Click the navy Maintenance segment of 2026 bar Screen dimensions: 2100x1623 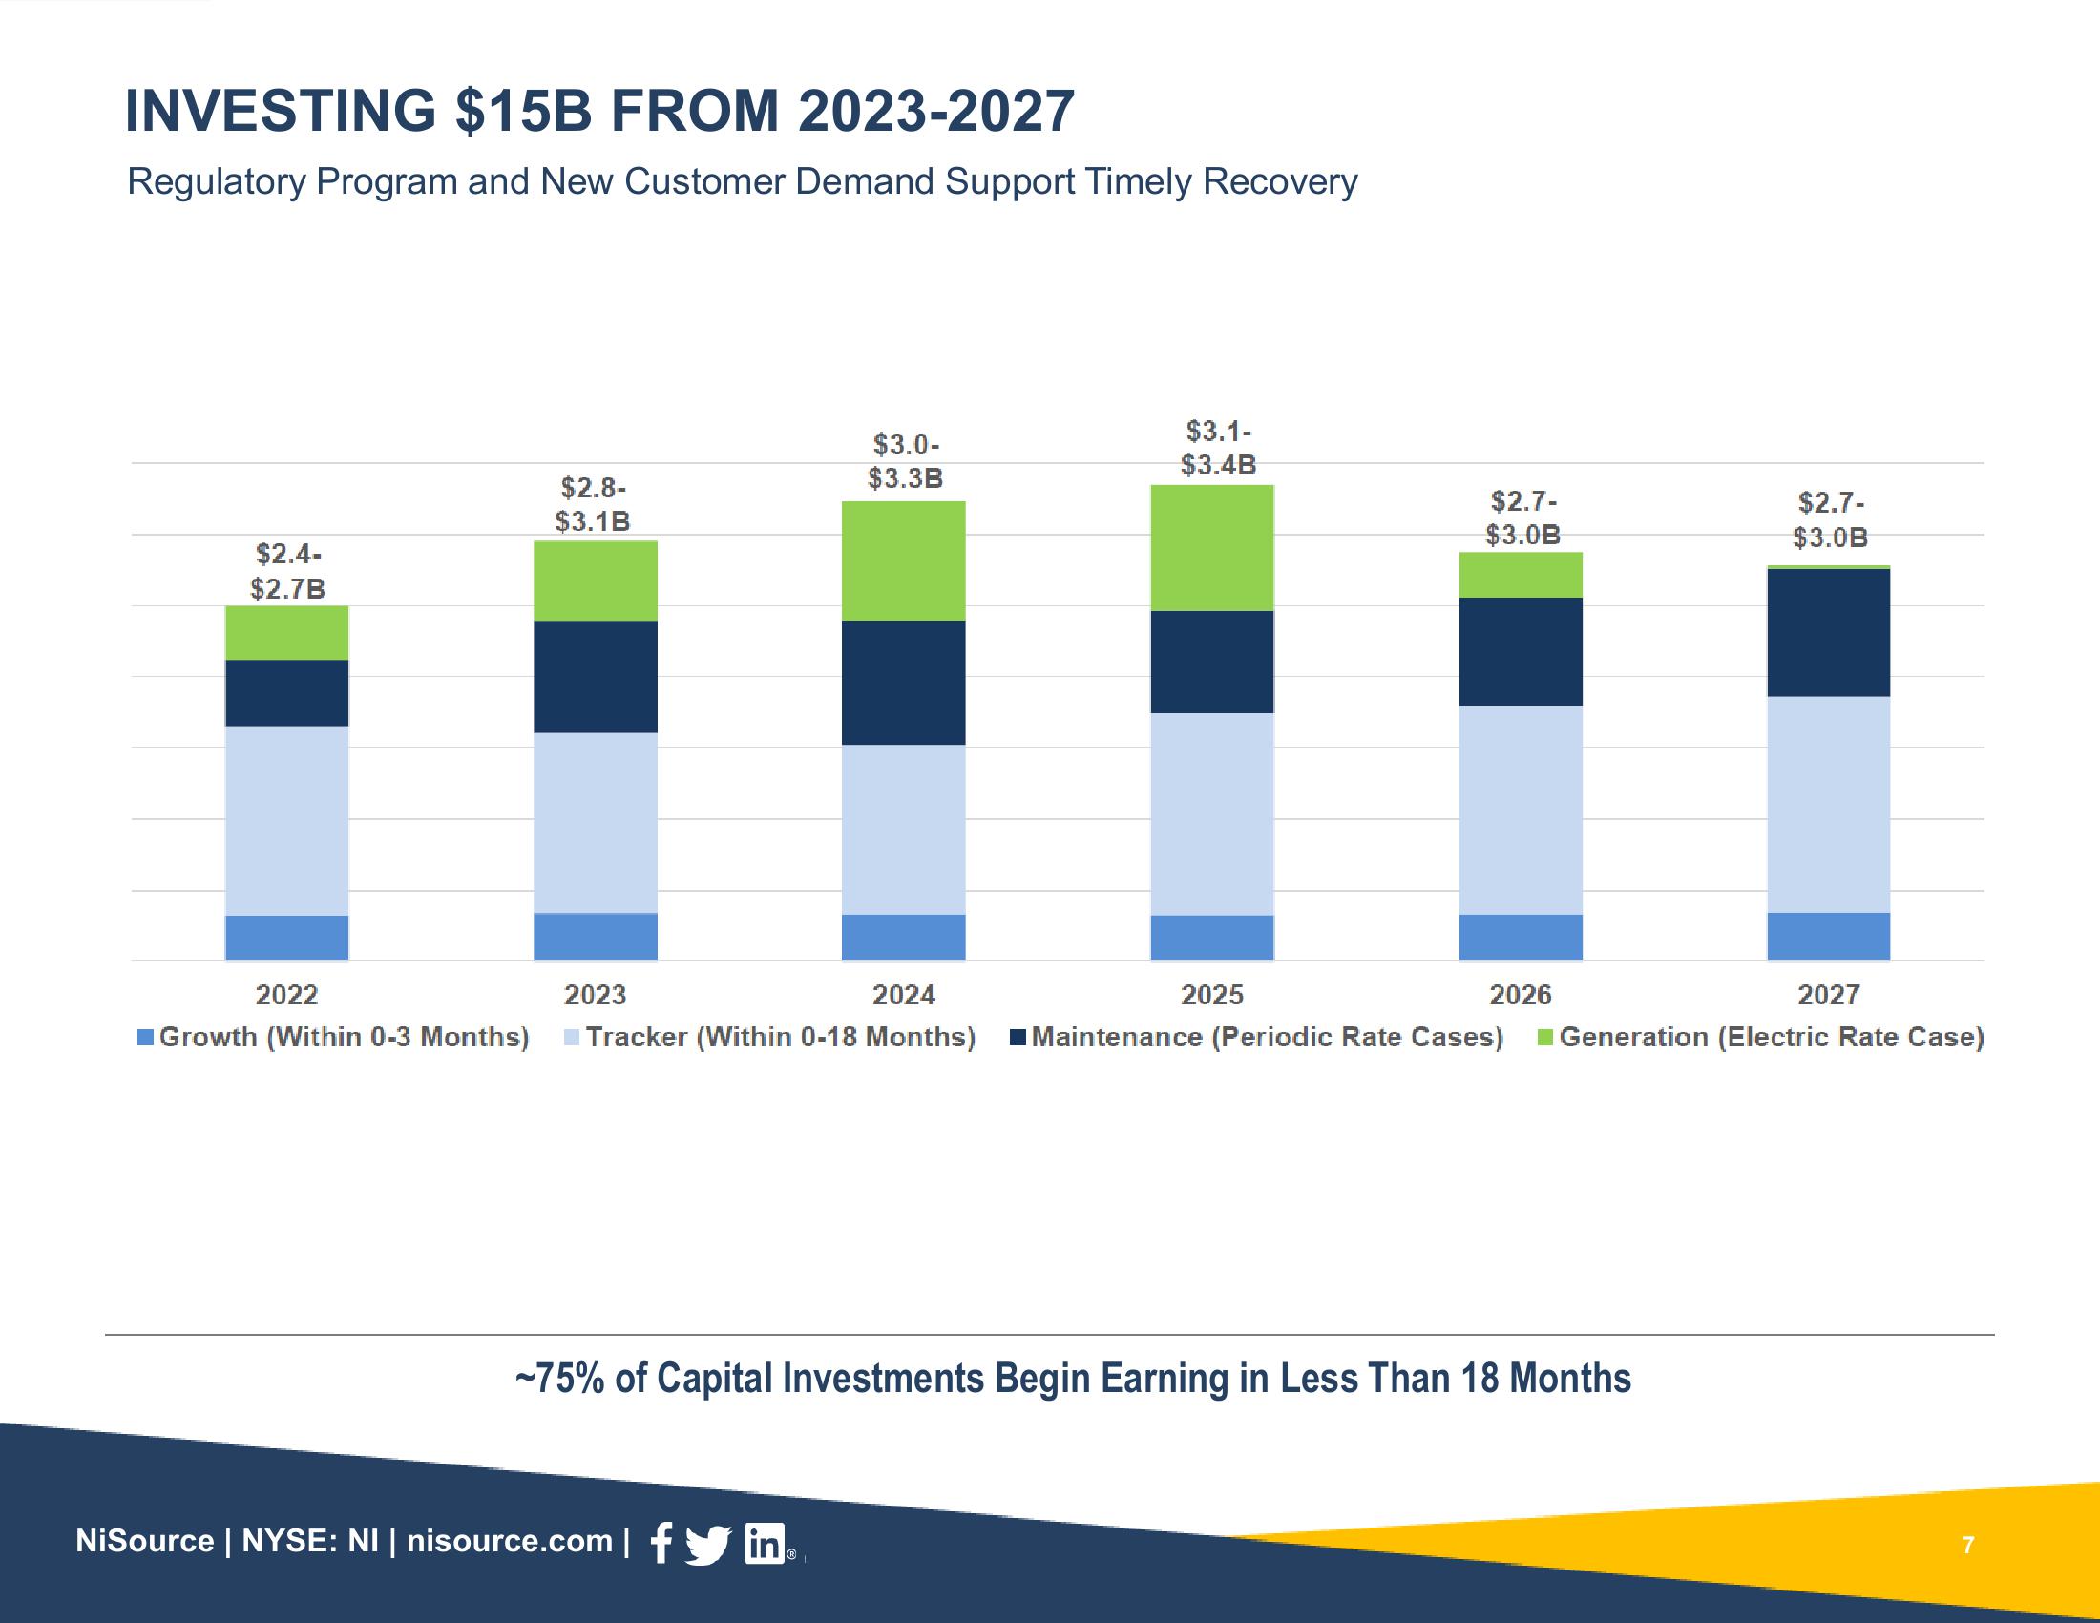click(1522, 652)
